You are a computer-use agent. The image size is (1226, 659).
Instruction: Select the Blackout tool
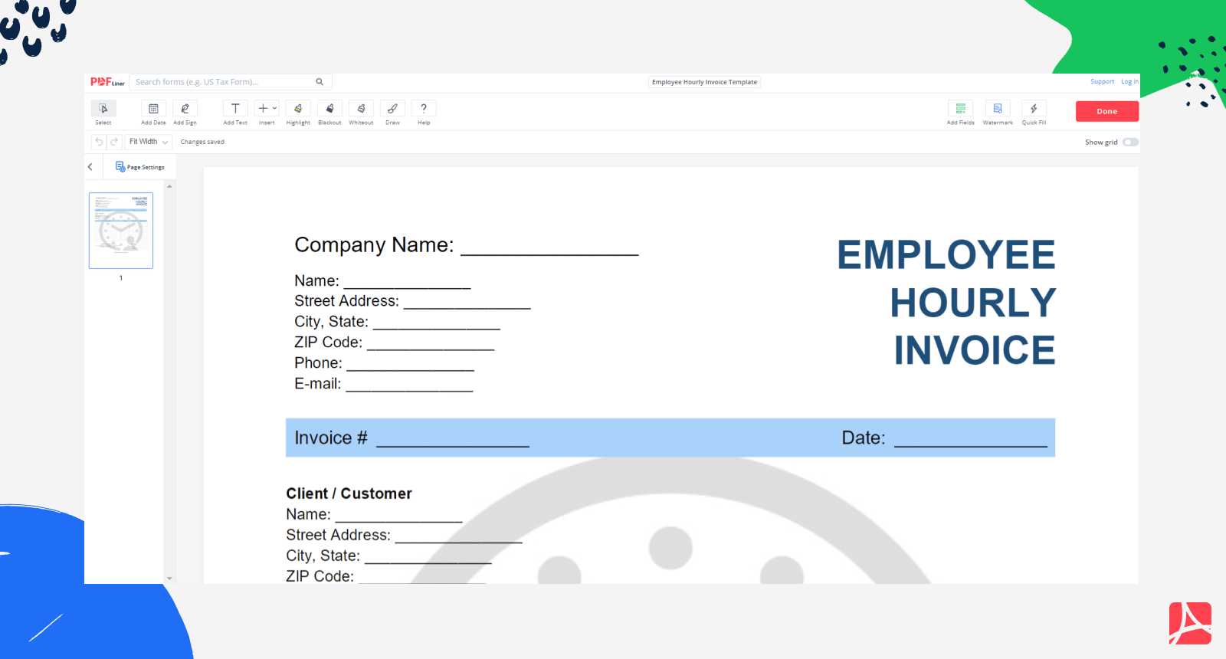click(329, 112)
